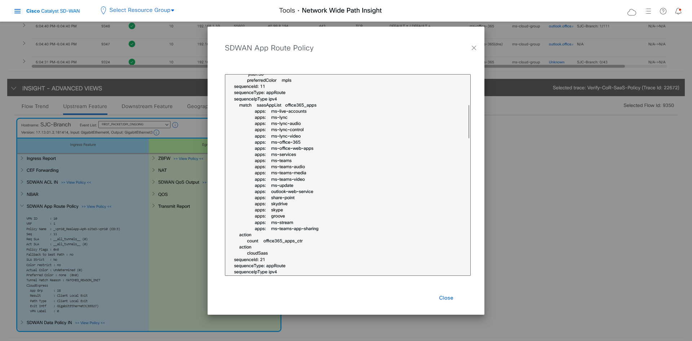Open the task list icon in header

tap(648, 11)
